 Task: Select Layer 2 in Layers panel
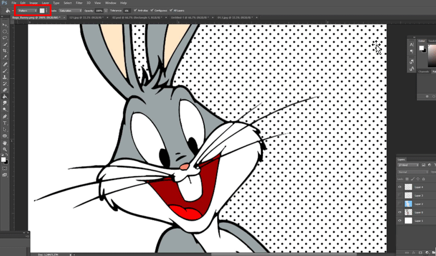click(x=418, y=204)
